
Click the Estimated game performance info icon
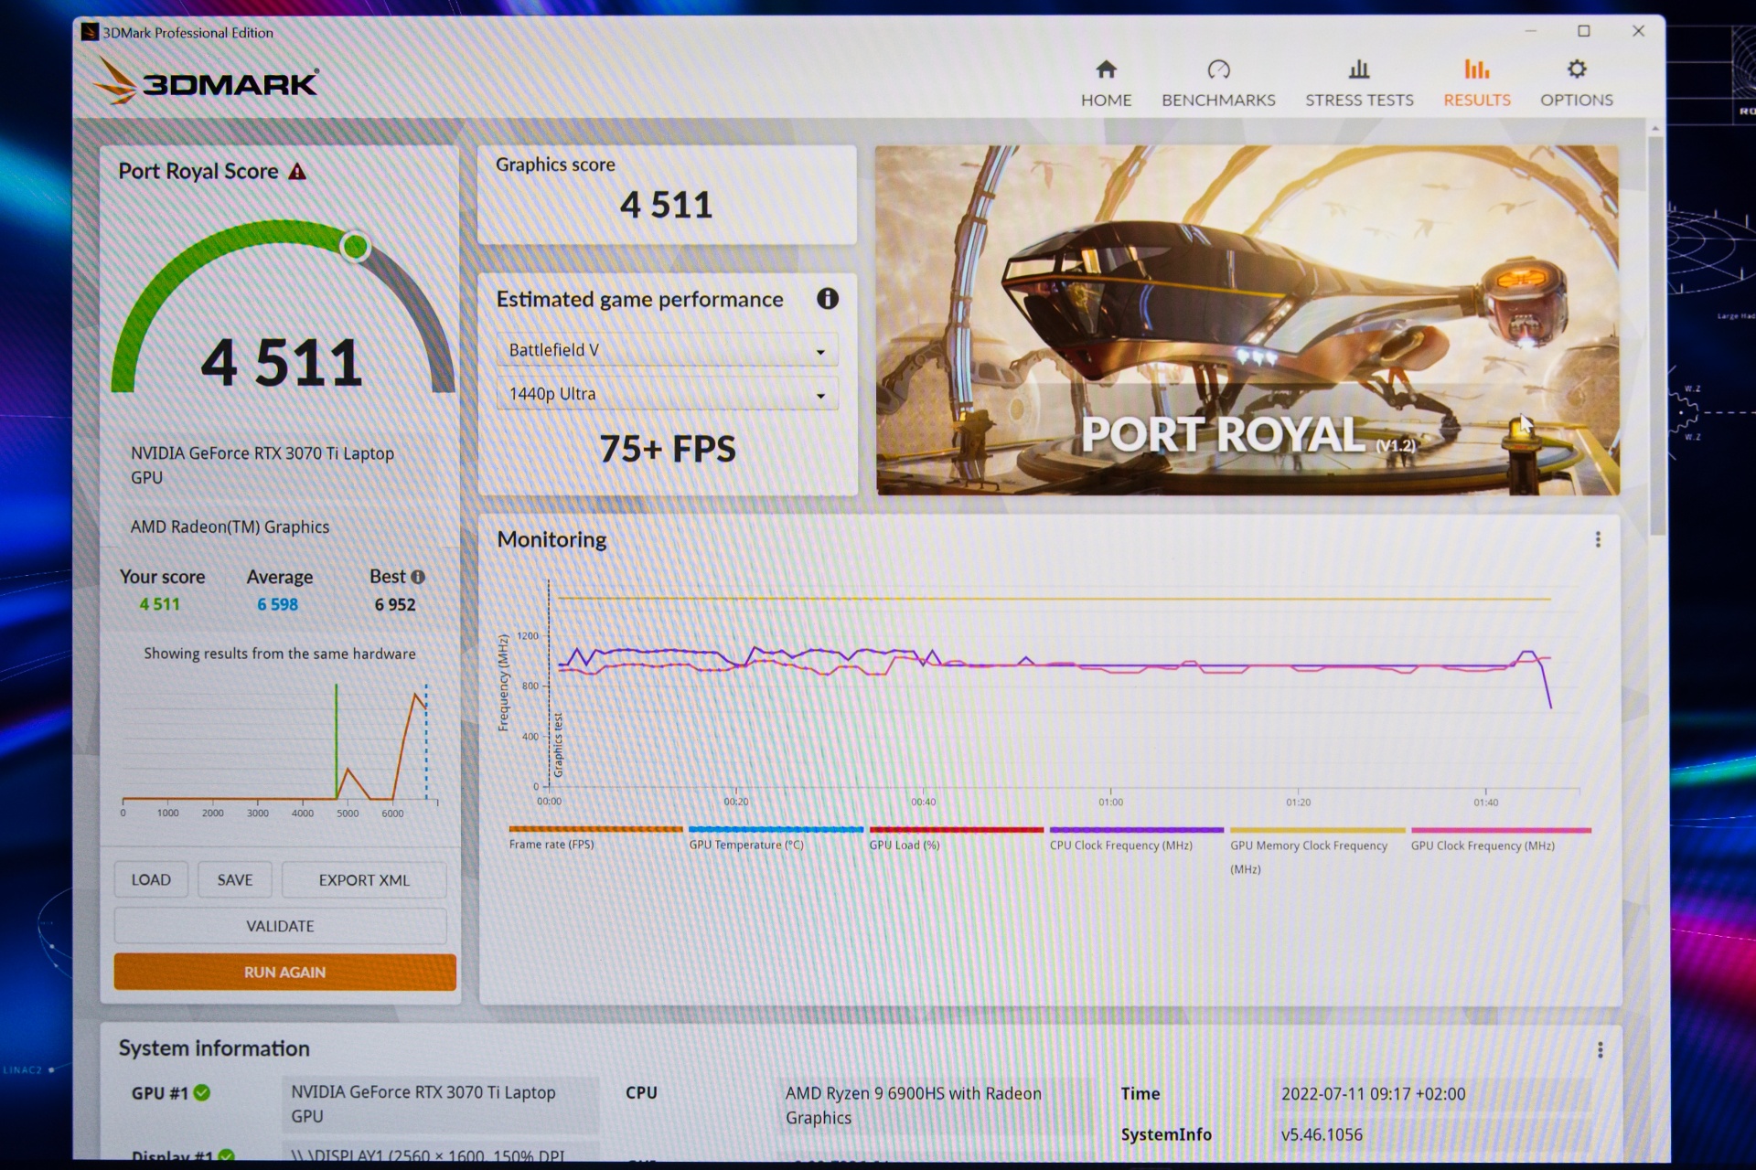click(827, 299)
